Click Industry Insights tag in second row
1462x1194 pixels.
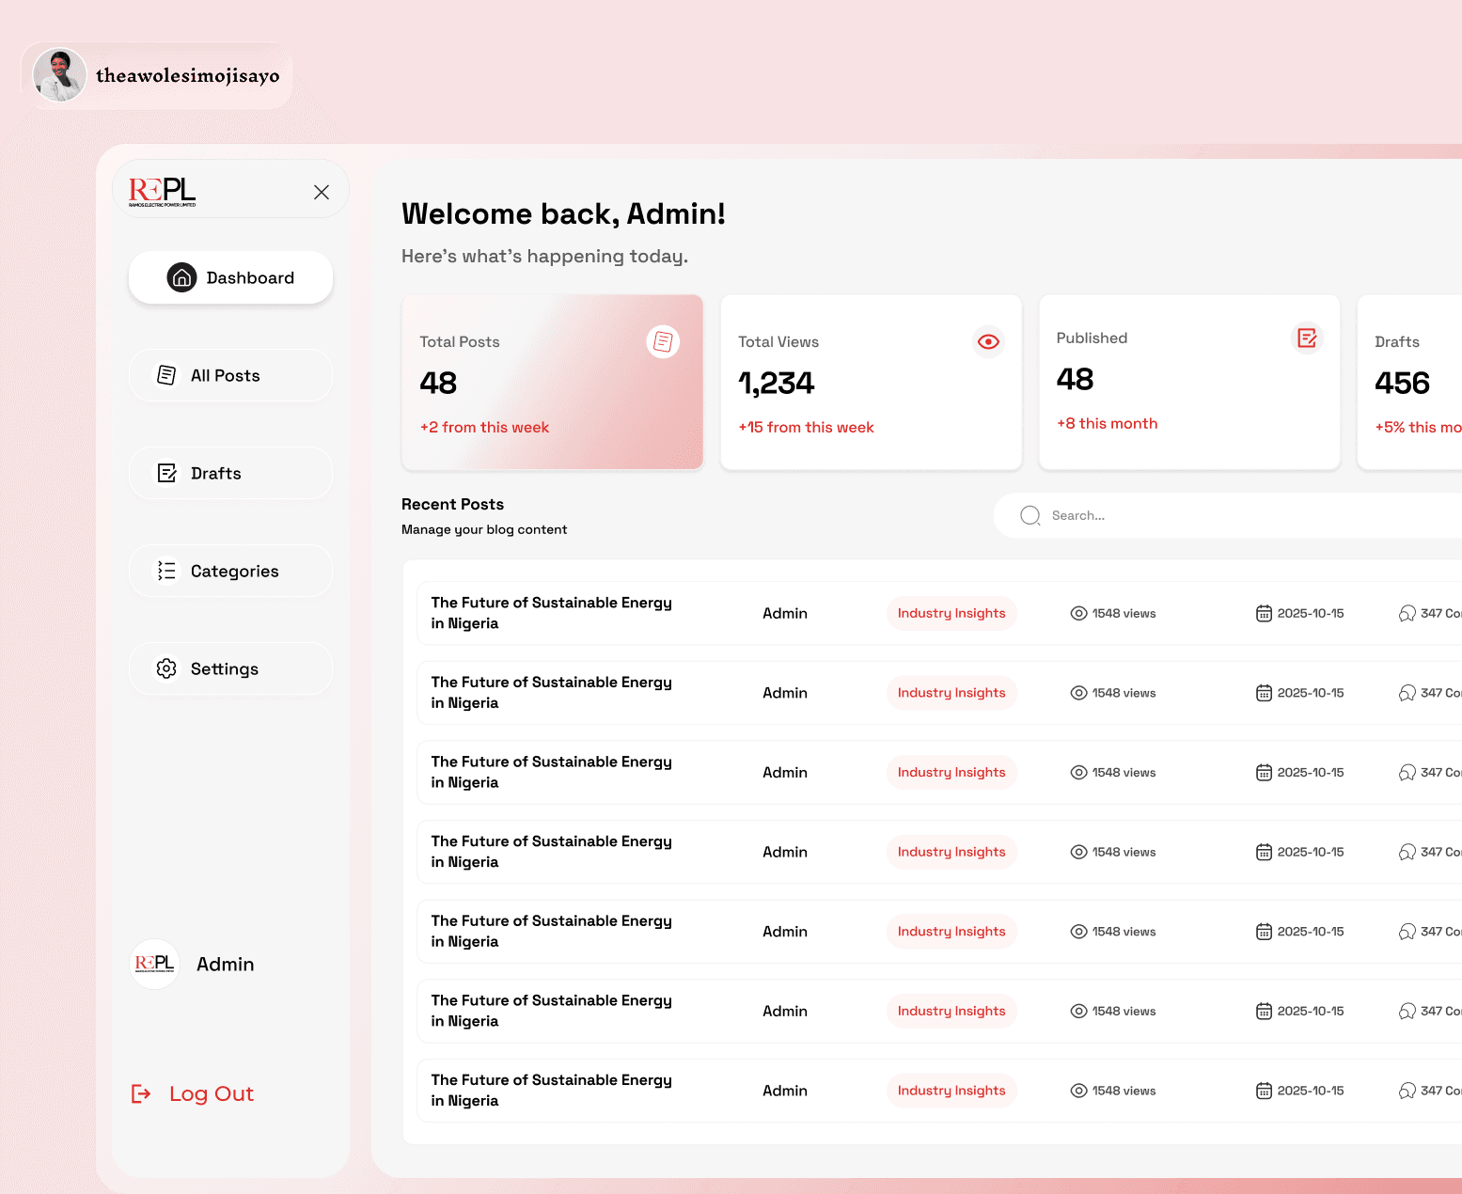coord(951,693)
